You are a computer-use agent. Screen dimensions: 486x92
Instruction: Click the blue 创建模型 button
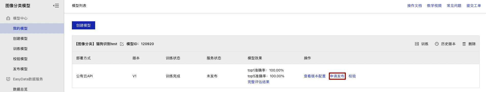click(83, 25)
